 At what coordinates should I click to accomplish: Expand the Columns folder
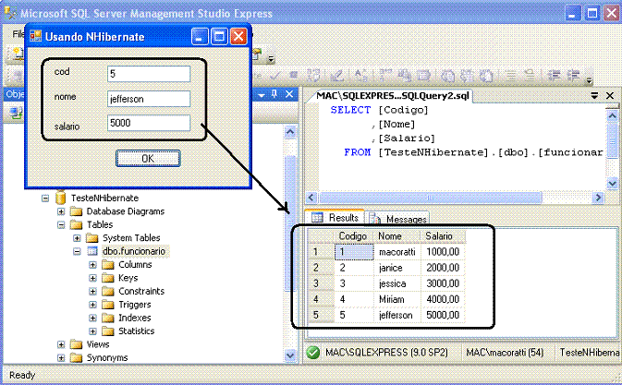[92, 265]
